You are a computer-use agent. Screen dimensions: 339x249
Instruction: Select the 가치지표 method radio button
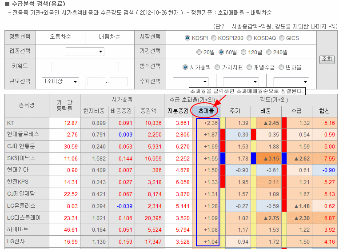pyautogui.click(x=217, y=67)
